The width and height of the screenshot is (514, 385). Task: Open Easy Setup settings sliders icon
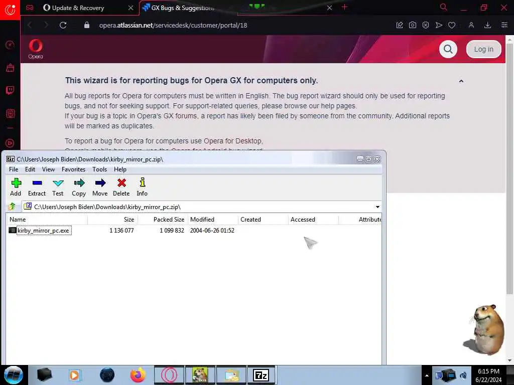pyautogui.click(x=504, y=25)
